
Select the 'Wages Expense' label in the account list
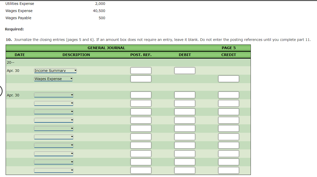pyautogui.click(x=19, y=11)
